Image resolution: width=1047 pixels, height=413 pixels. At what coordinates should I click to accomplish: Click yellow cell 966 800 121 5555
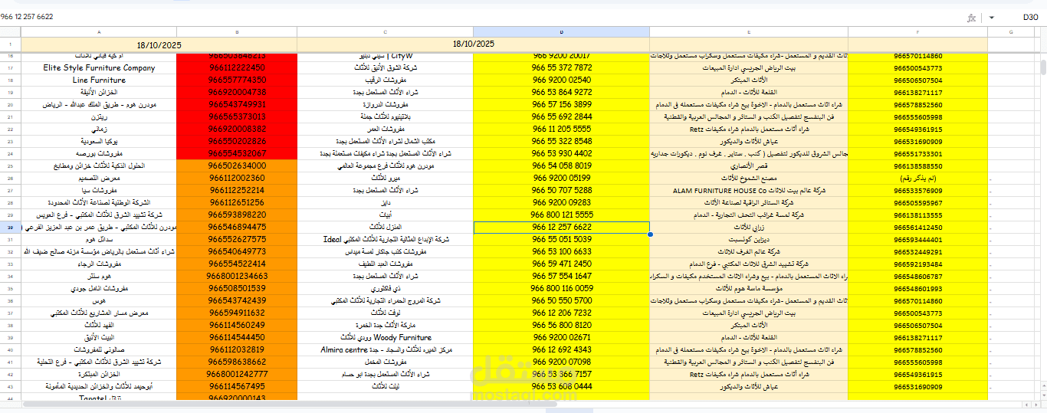coord(562,215)
